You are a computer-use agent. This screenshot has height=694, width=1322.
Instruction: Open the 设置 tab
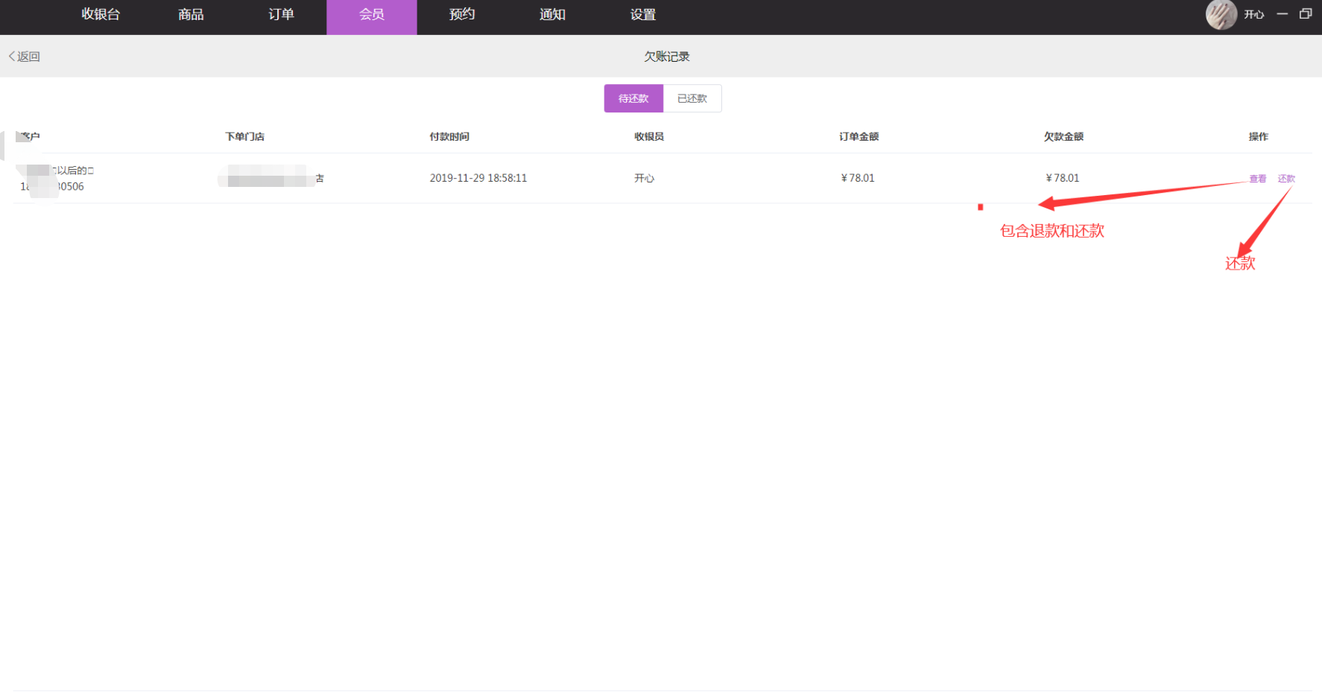(643, 15)
